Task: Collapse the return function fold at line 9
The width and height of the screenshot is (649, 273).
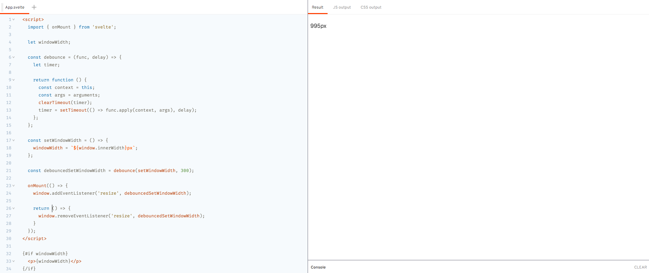Action: (14, 80)
